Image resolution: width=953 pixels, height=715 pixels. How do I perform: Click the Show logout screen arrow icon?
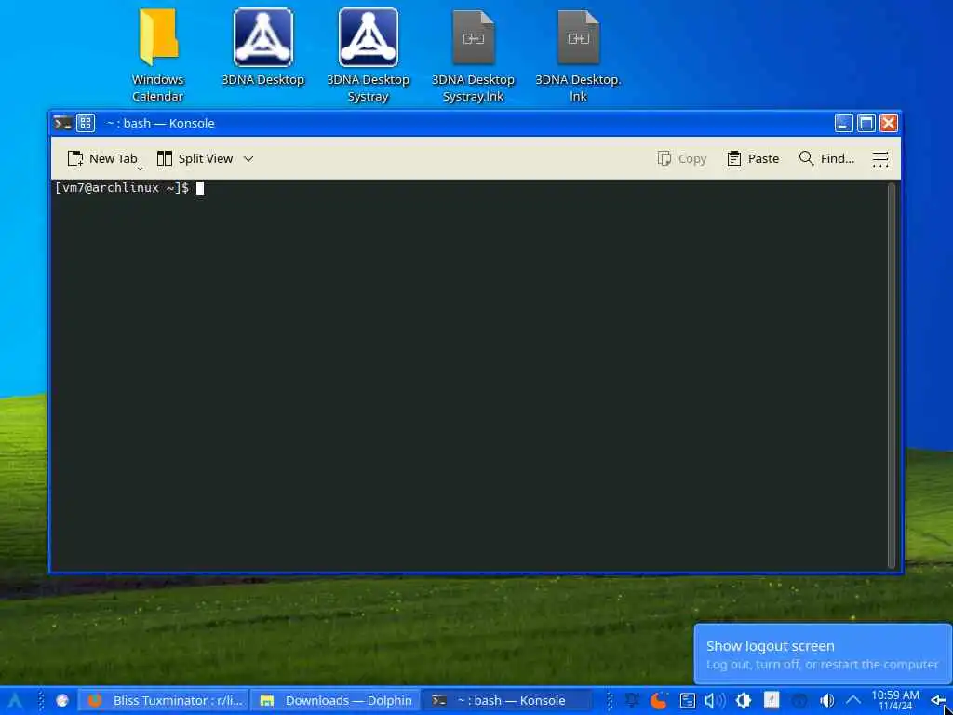939,701
